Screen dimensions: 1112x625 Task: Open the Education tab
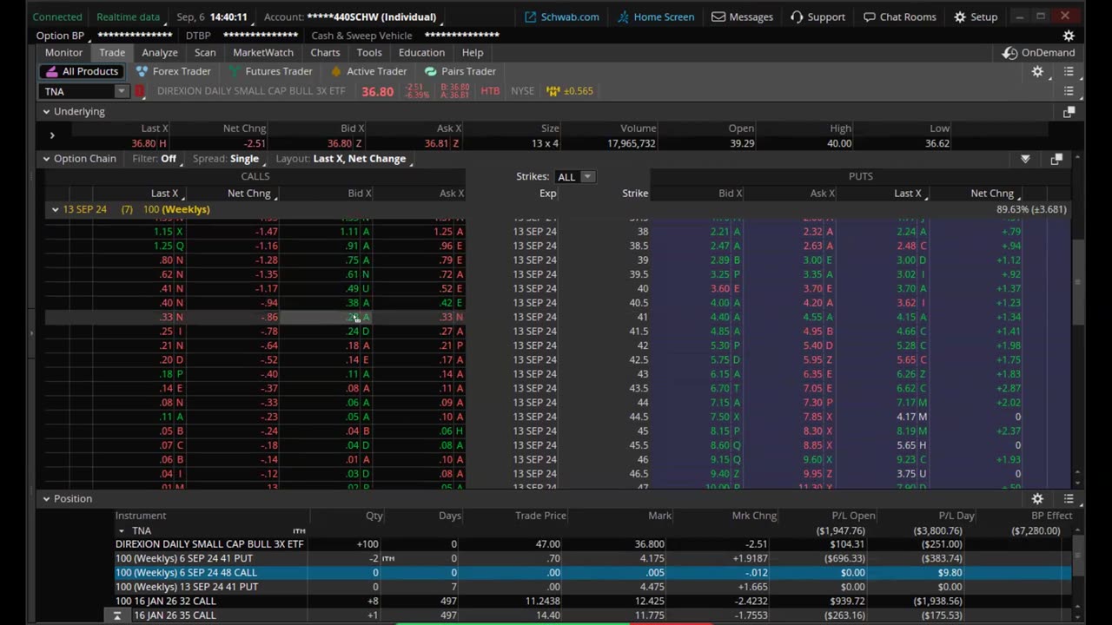click(x=421, y=52)
